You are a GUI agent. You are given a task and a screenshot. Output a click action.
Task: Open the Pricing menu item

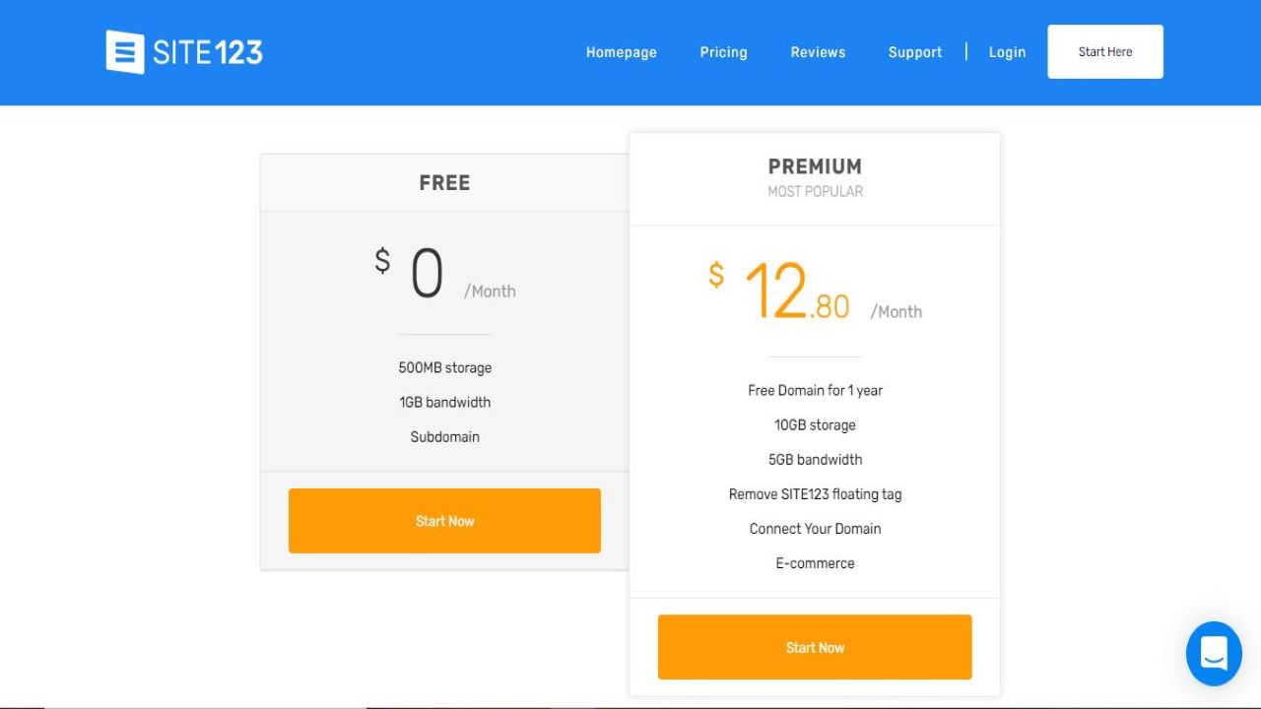723,52
